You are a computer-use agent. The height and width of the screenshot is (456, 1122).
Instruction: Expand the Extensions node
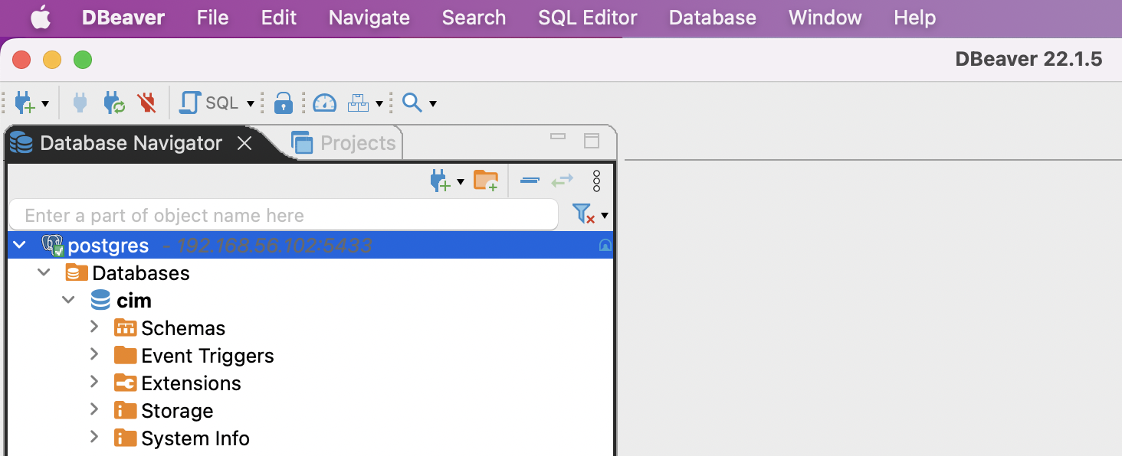coord(94,383)
